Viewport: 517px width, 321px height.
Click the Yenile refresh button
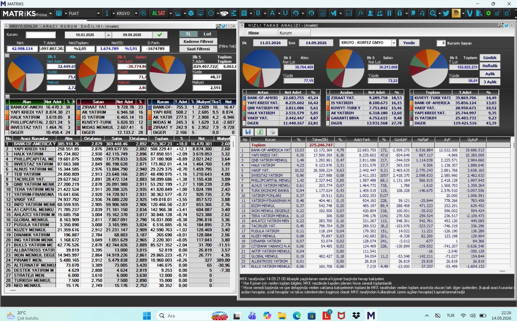pyautogui.click(x=409, y=43)
